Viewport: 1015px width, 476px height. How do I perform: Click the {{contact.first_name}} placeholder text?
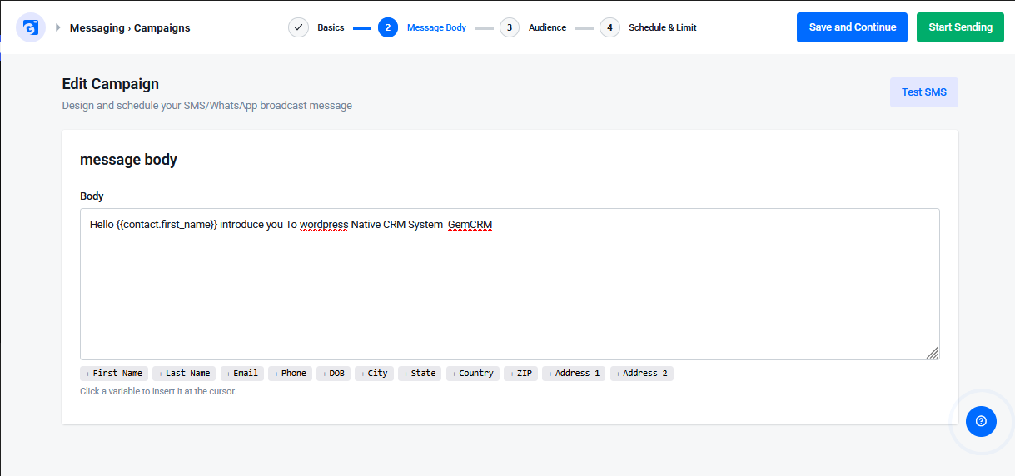[167, 225]
